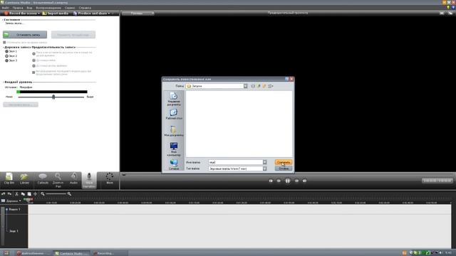456x256 pixels.
Task: Open the Дорожки tracks dropdown
Action: 11,201
